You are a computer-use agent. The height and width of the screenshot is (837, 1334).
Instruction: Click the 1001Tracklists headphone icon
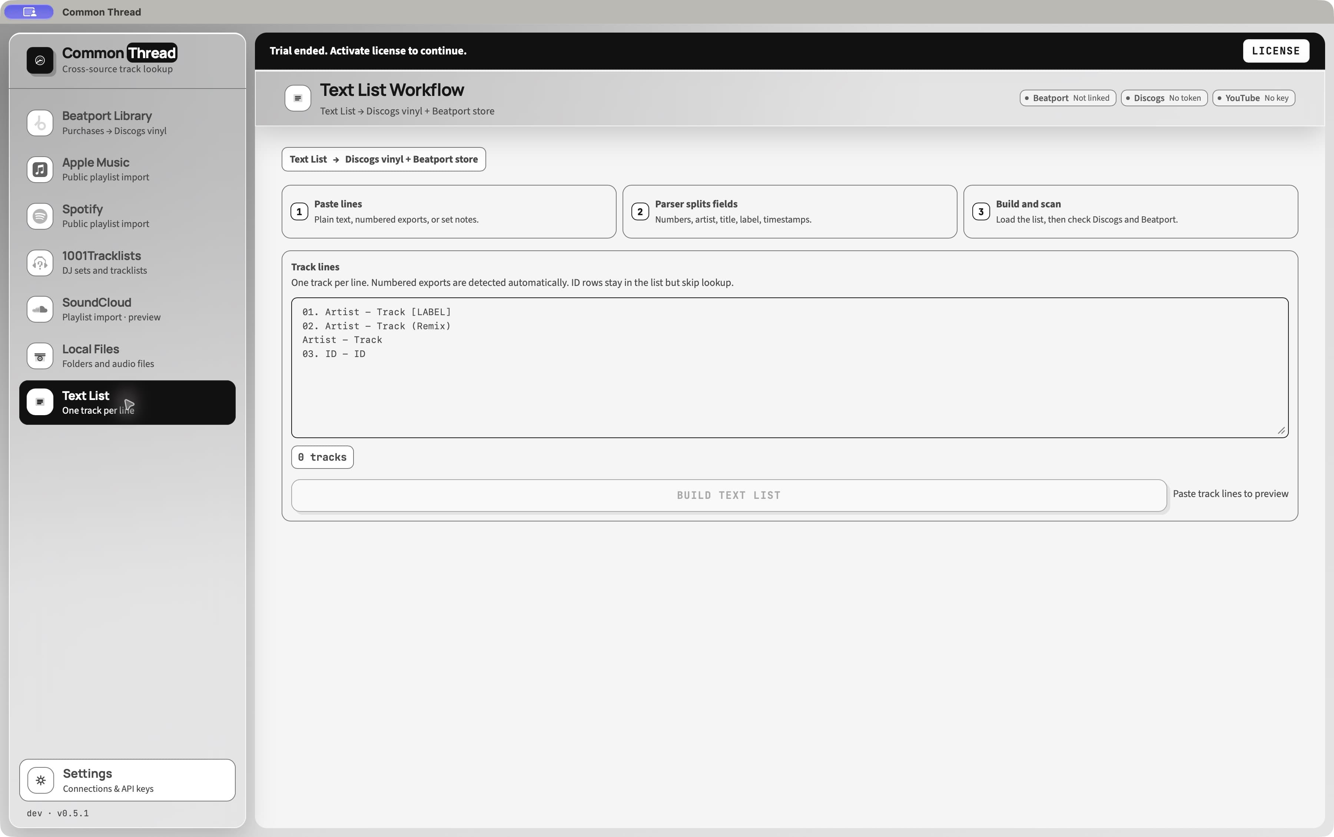click(x=40, y=263)
